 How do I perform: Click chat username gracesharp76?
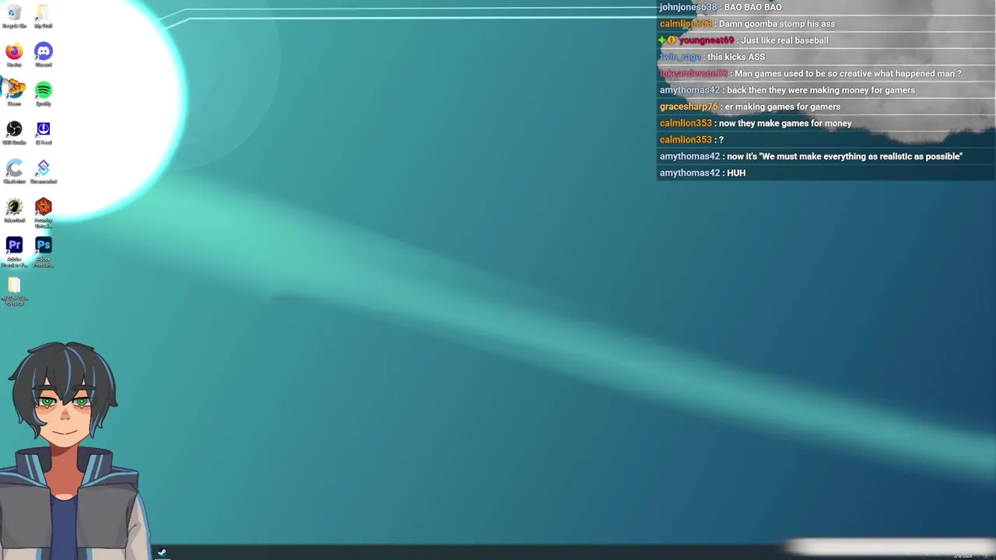pyautogui.click(x=689, y=107)
